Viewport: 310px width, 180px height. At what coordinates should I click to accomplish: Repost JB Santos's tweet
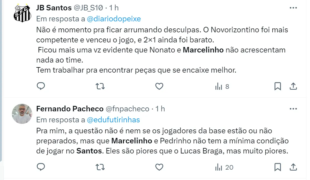point(100,86)
